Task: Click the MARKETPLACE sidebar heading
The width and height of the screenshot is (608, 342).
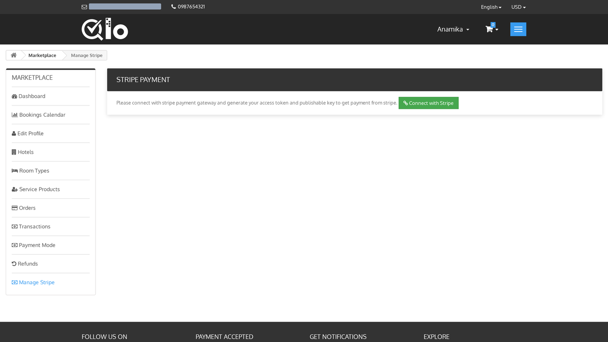Action: (32, 78)
